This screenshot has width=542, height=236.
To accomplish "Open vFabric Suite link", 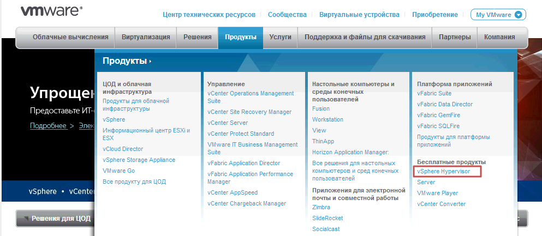I will 434,94.
